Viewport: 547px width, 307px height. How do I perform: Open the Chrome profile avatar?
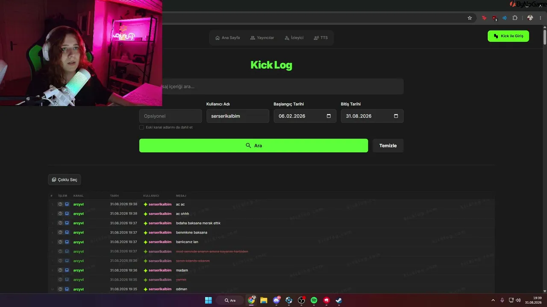(530, 18)
